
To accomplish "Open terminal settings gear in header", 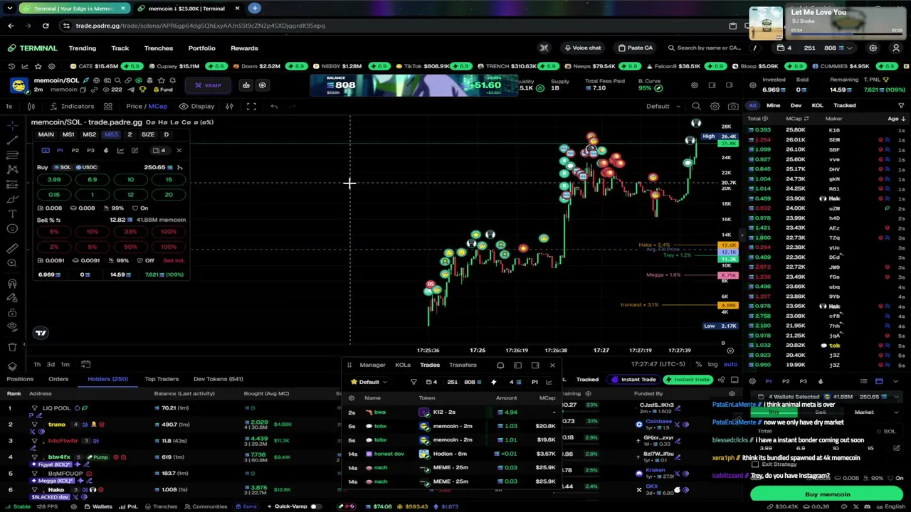I will click(873, 48).
